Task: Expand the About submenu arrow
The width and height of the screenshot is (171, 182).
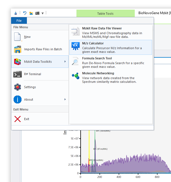Action: click(x=65, y=99)
